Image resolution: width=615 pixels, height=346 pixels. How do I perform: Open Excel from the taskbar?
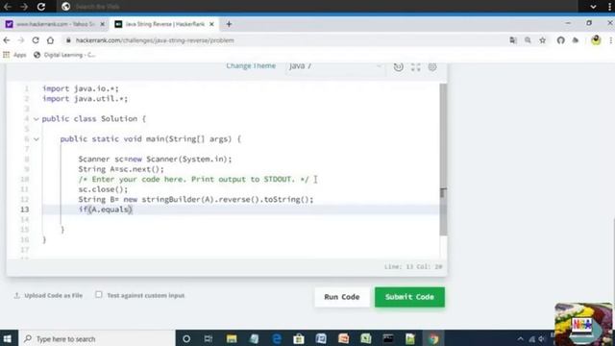[x=365, y=338]
